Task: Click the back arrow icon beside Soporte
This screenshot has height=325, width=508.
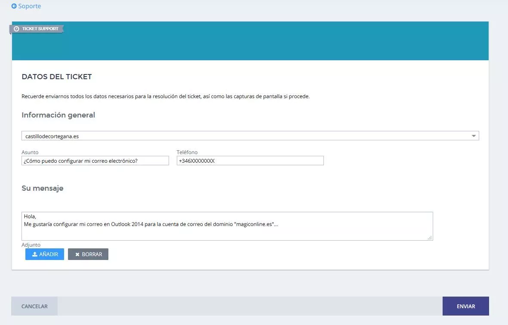Action: click(x=14, y=6)
